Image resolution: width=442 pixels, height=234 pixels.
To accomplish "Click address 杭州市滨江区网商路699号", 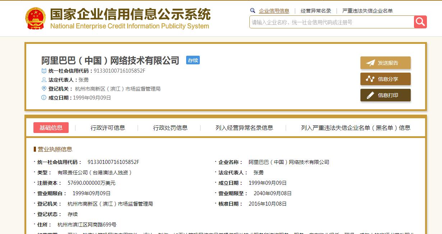I will (x=87, y=225).
